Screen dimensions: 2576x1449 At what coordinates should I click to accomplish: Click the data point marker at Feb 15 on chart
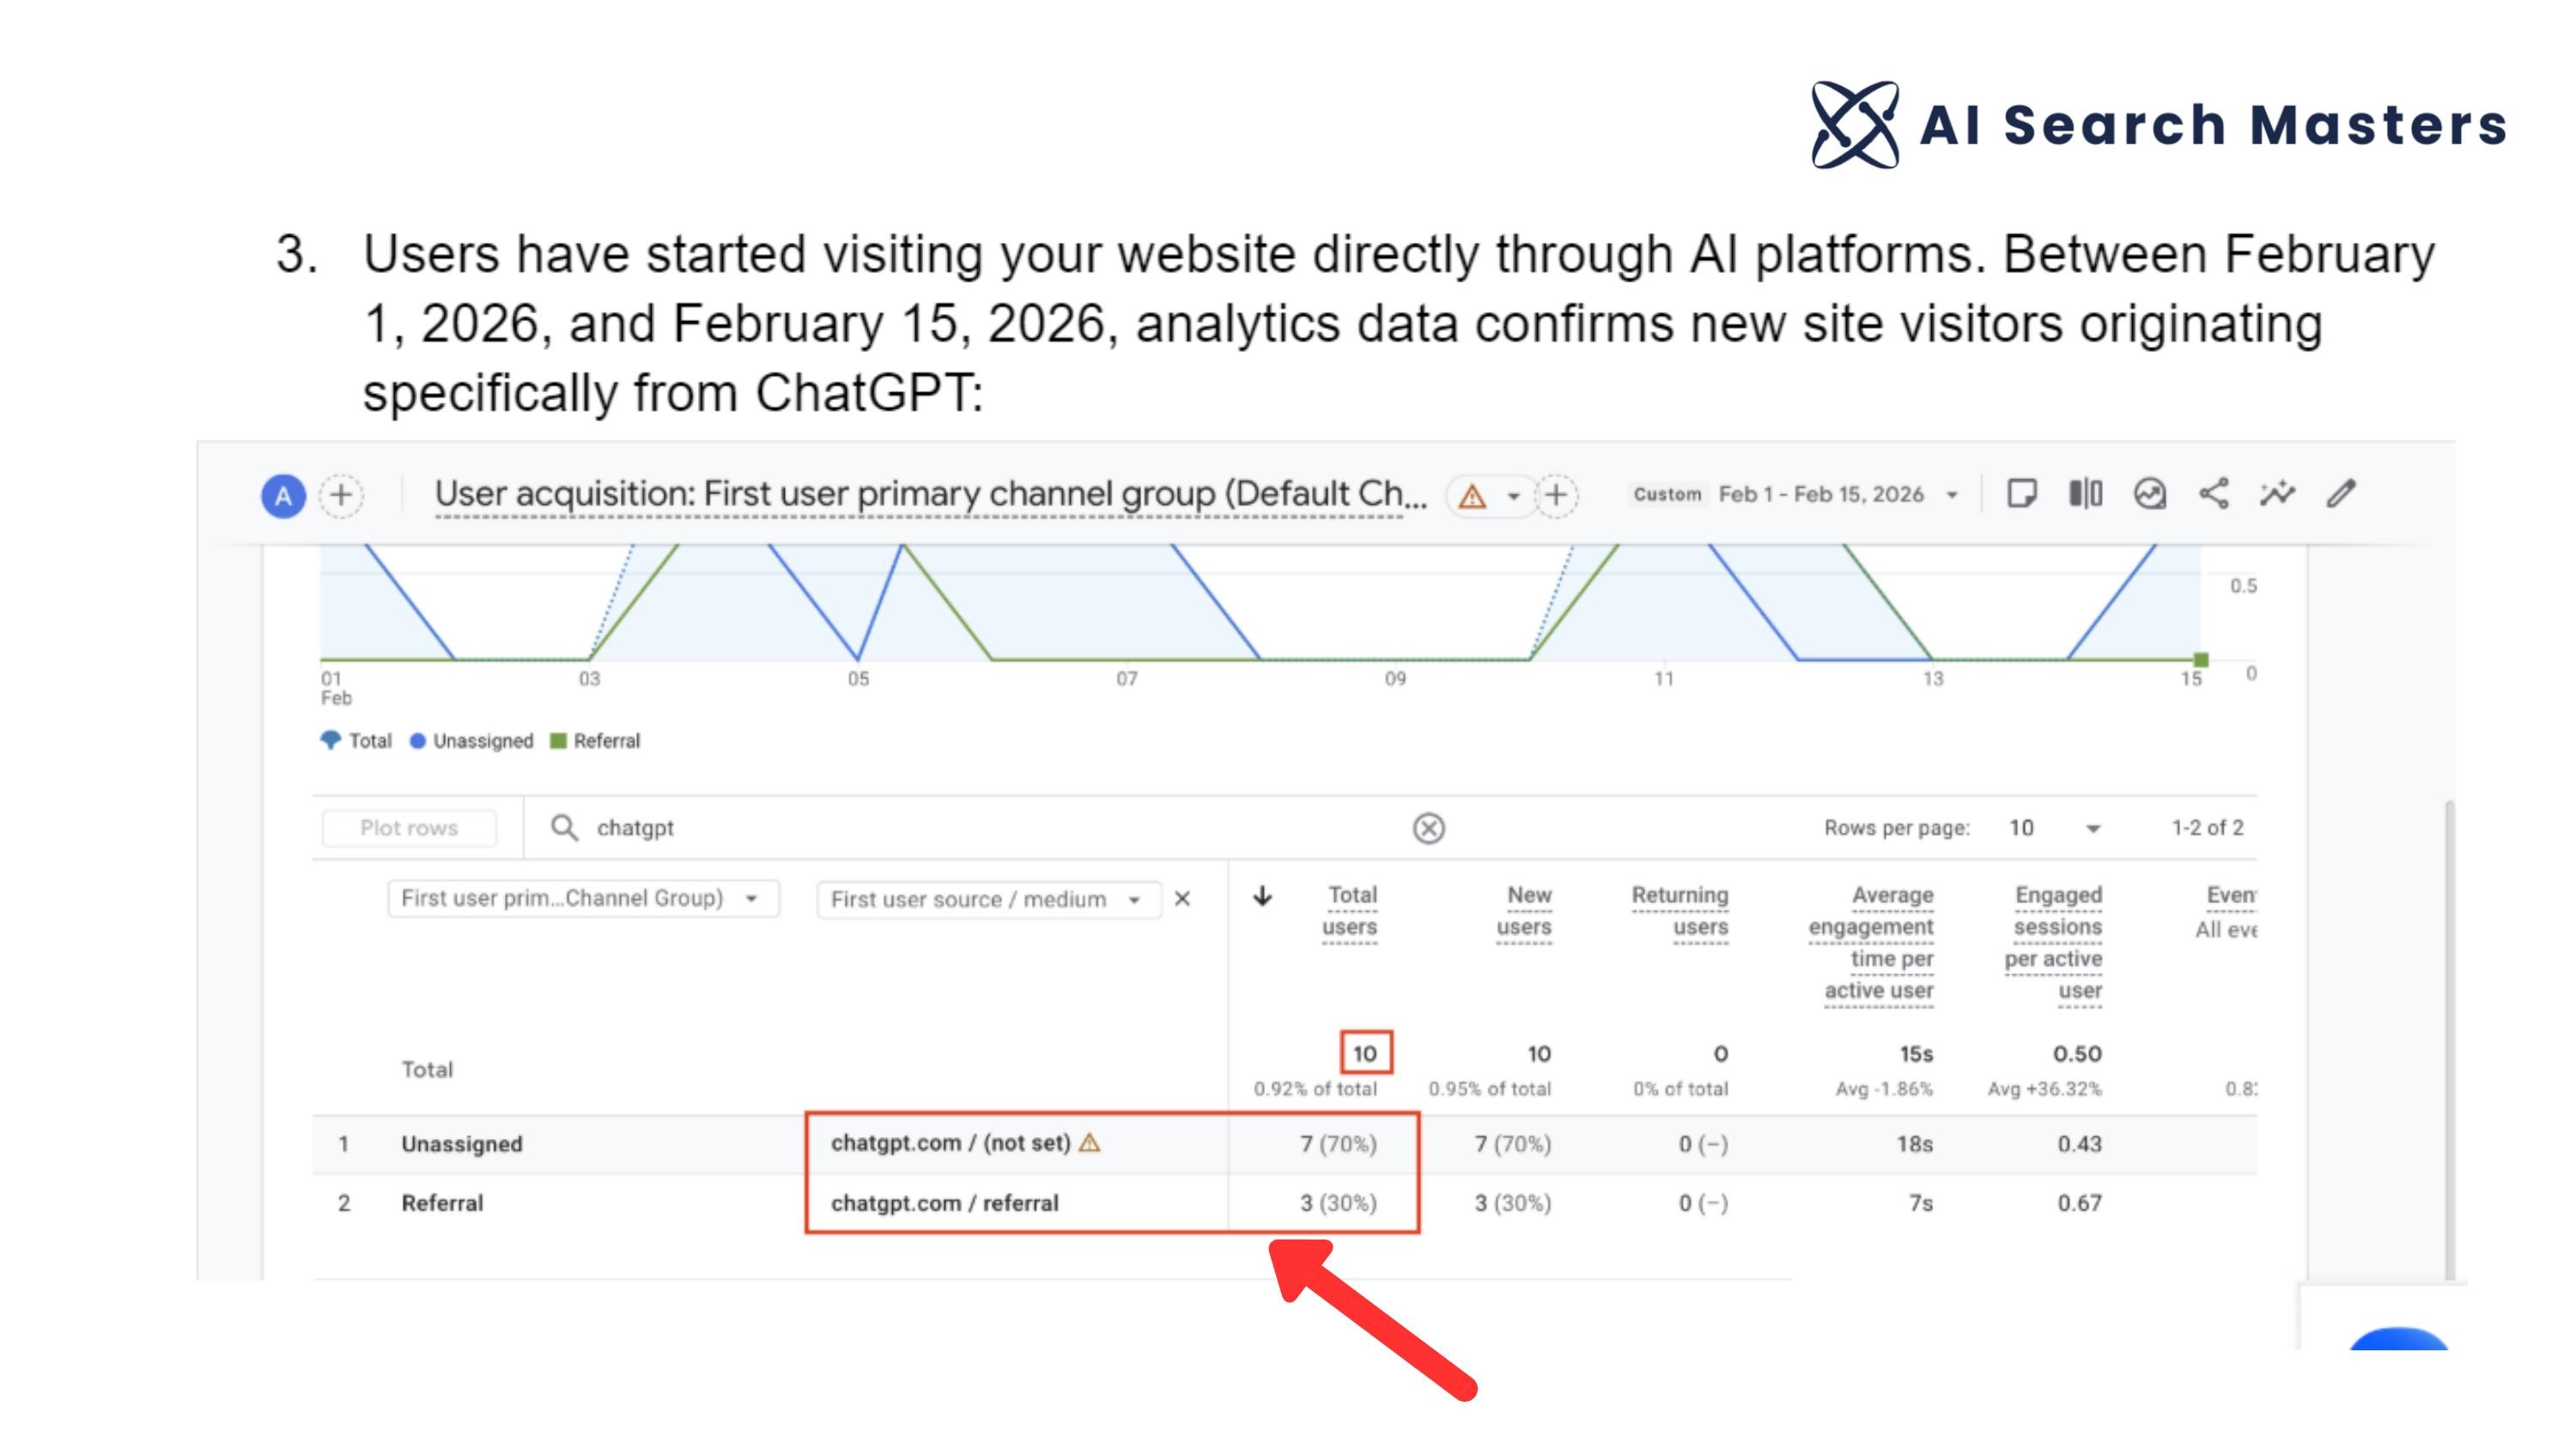[x=2201, y=660]
